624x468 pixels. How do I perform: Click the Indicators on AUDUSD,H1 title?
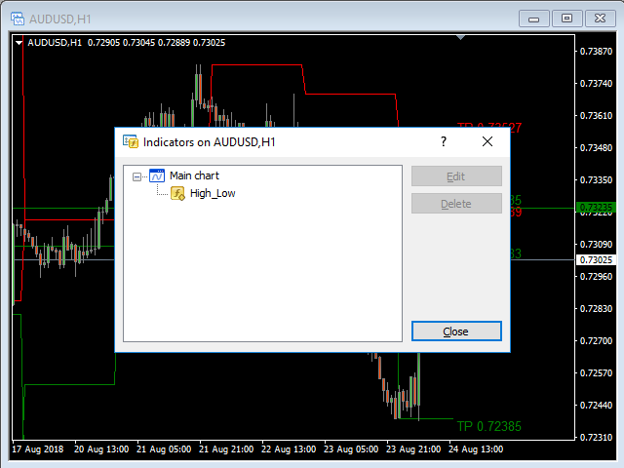pos(210,142)
